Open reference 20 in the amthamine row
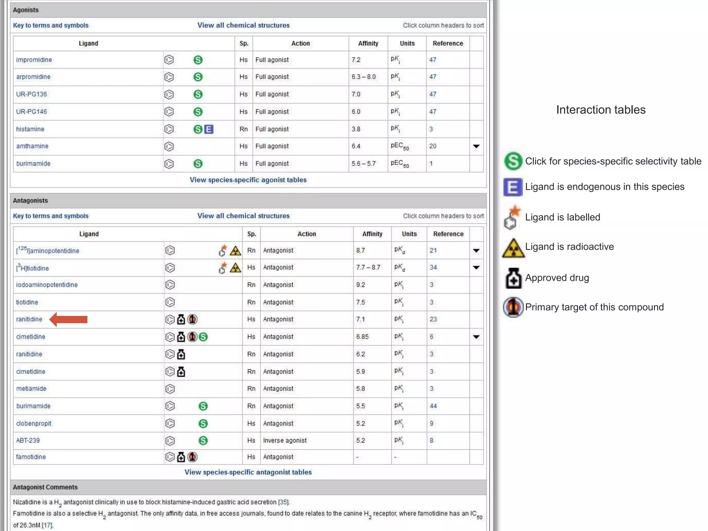Image resolution: width=708 pixels, height=531 pixels. [433, 146]
